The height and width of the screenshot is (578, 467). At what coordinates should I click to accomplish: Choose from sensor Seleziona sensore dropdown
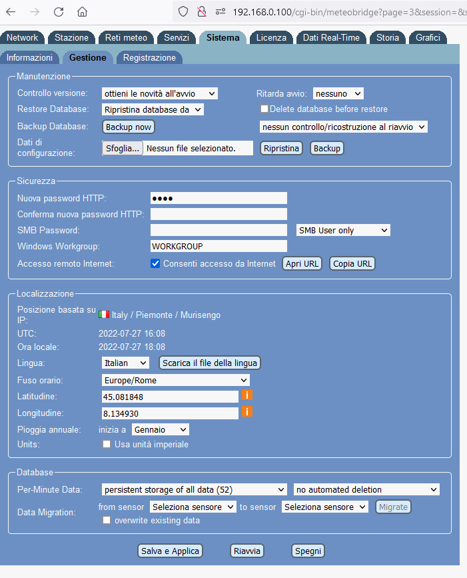pyautogui.click(x=193, y=507)
